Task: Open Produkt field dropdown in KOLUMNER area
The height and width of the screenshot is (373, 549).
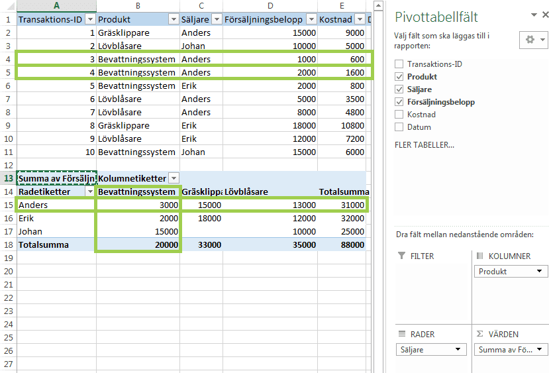Action: pyautogui.click(x=539, y=271)
